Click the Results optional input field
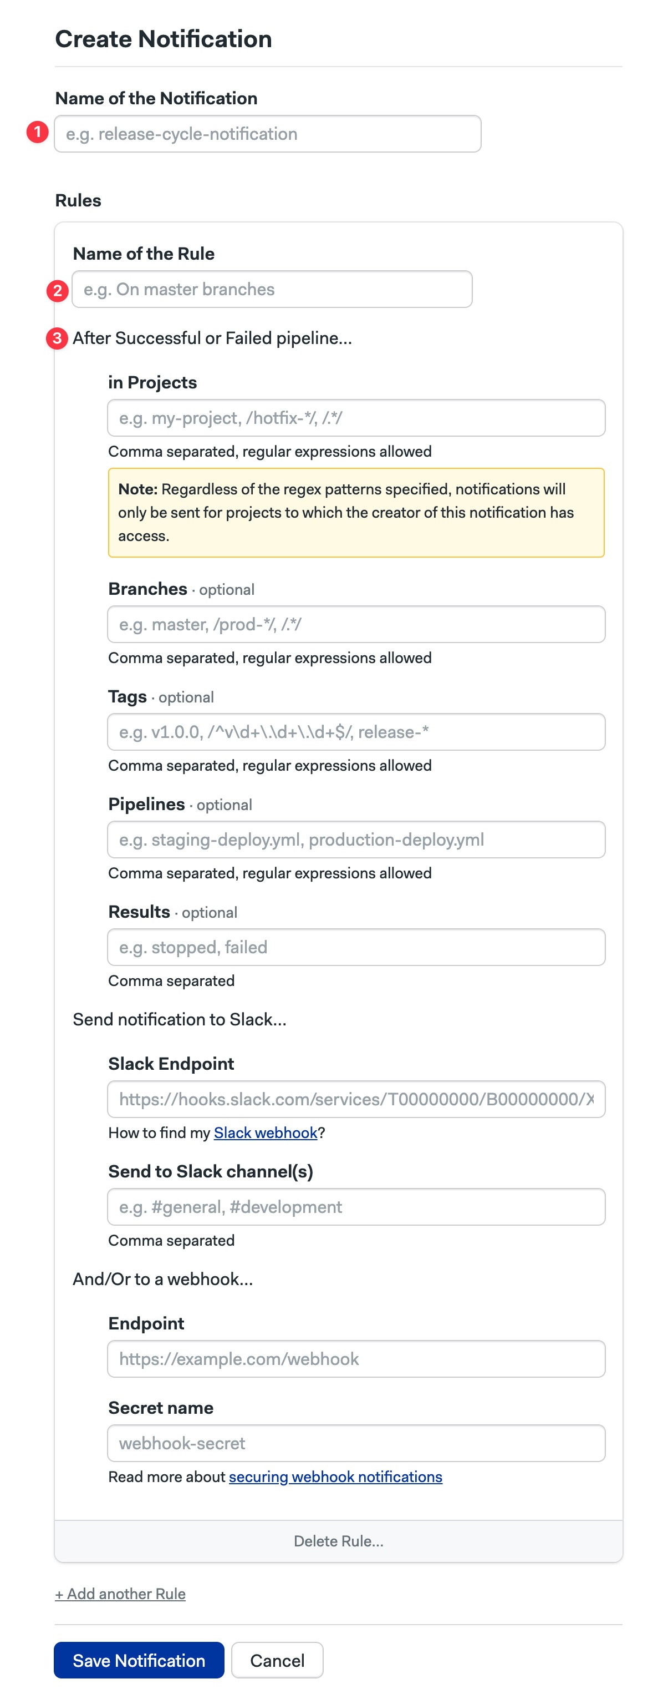The height and width of the screenshot is (1699, 663). tap(356, 947)
